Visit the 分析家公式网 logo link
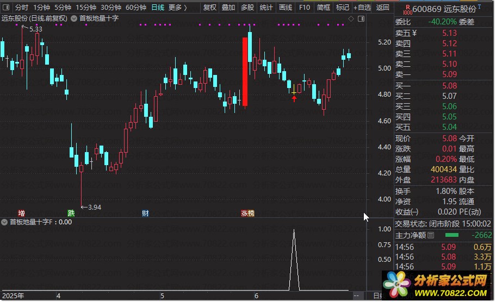The height and width of the screenshot is (302, 496). [437, 285]
